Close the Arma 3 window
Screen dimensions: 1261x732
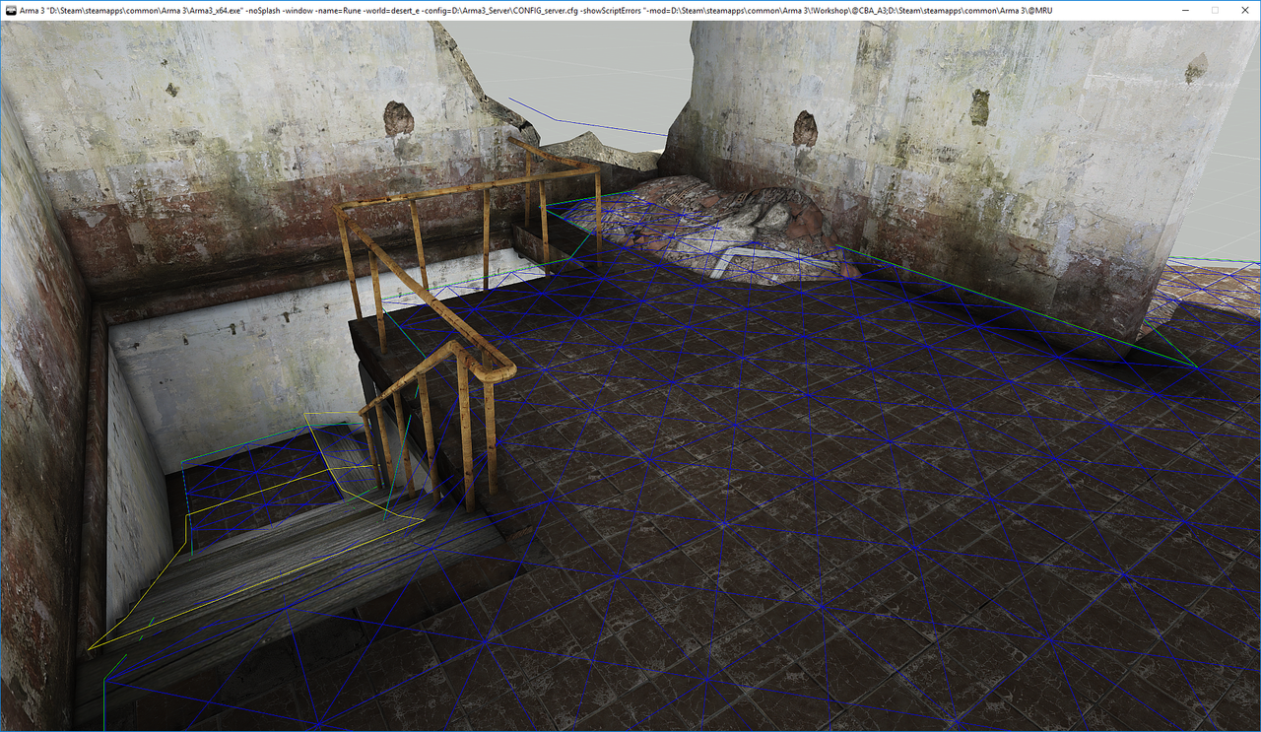(1245, 10)
